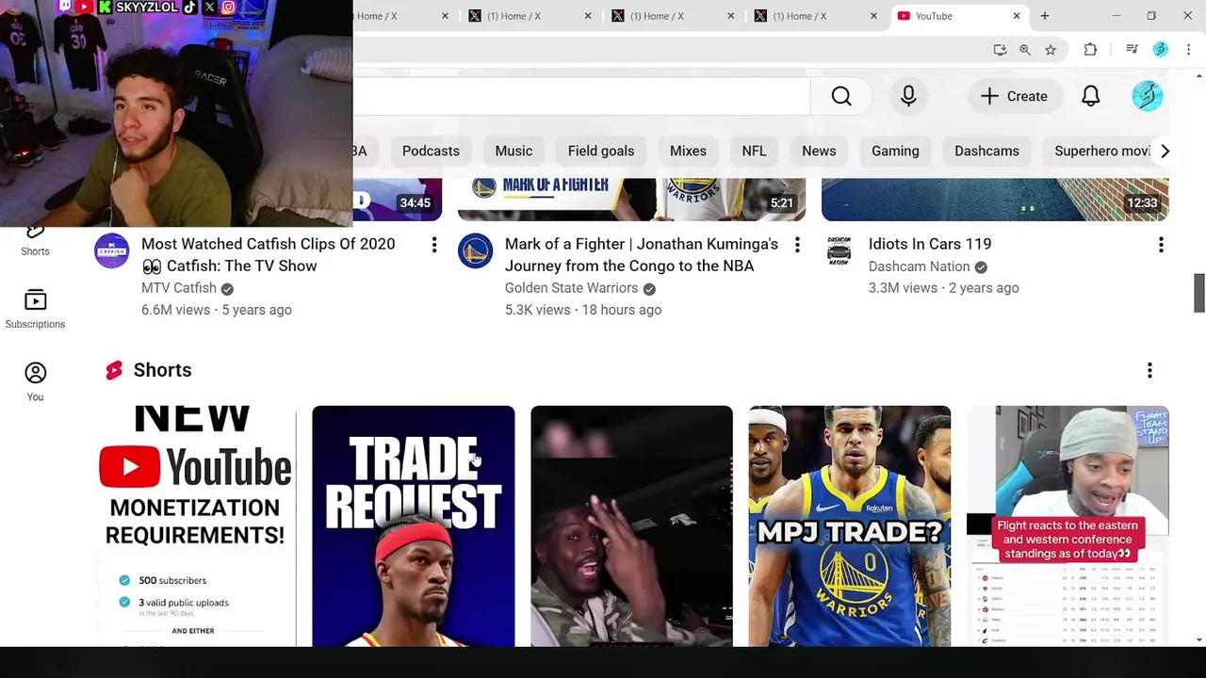Open the notifications bell

[1090, 96]
